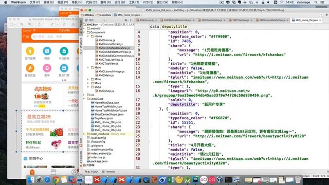Collapse the Shop folder
This screenshot has width=329, height=185.
[x=88, y=87]
